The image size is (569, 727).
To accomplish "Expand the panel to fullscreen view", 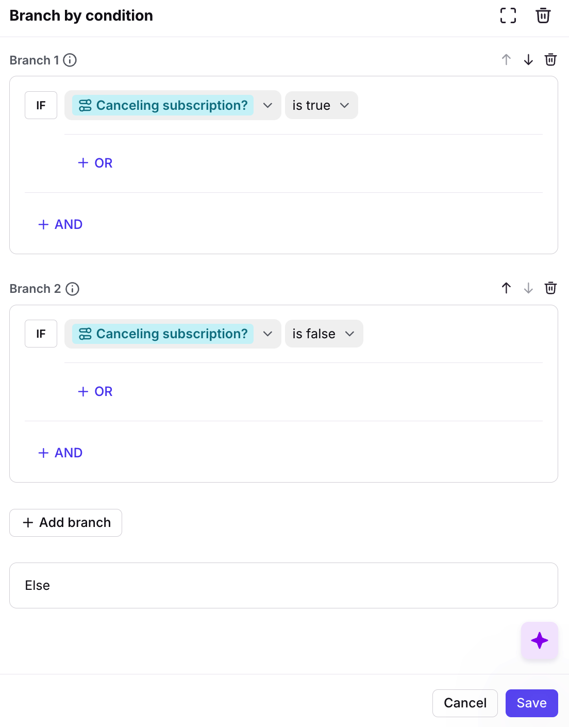I will [x=508, y=15].
